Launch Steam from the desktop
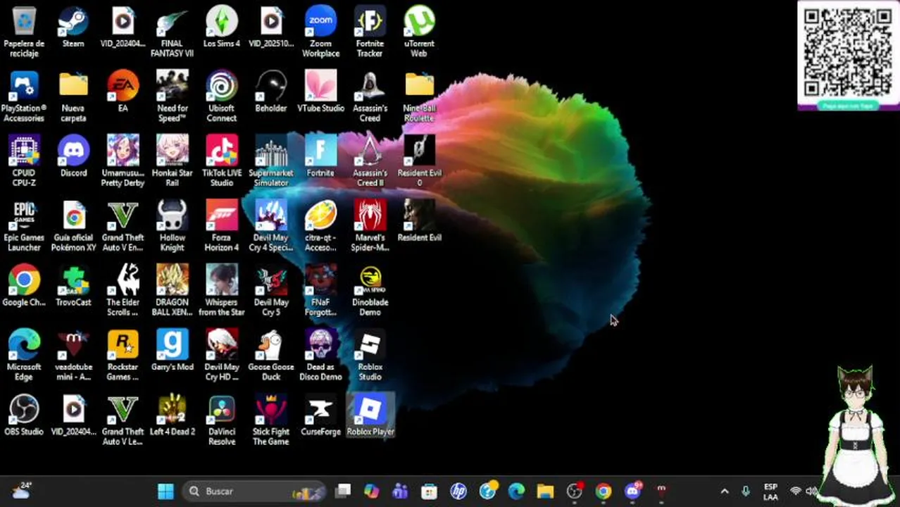Screen dimensions: 900x507 point(73,28)
